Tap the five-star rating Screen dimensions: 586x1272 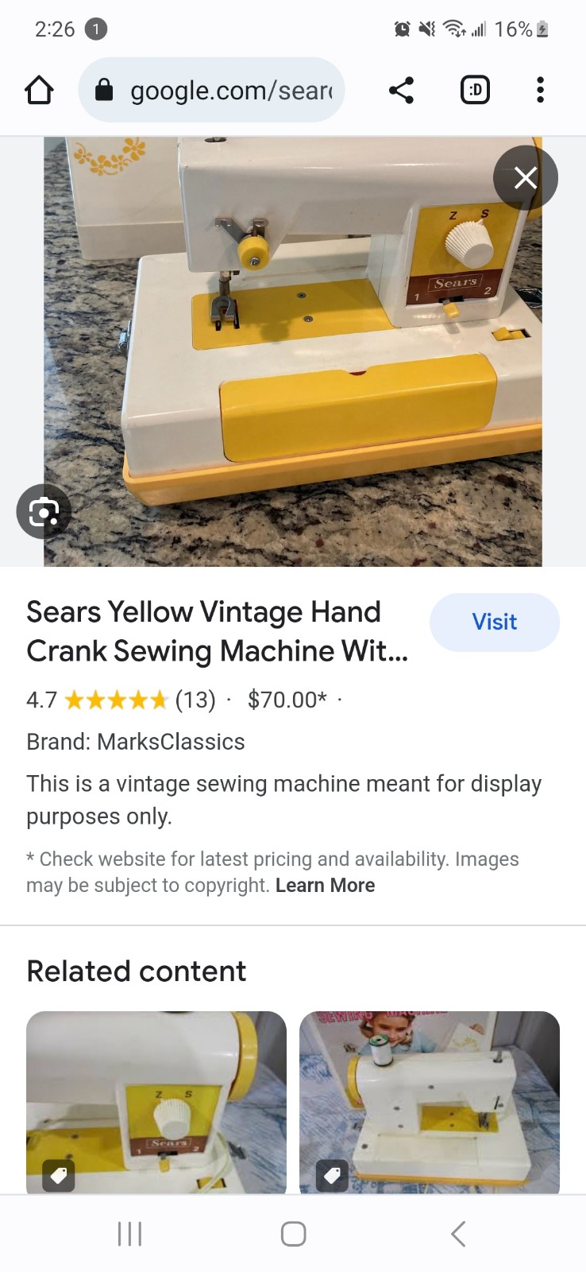click(116, 700)
